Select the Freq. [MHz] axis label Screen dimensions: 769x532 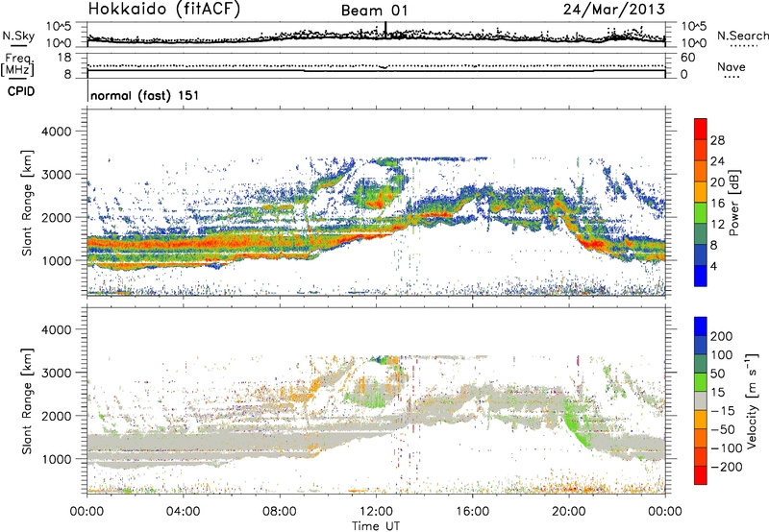coord(18,65)
